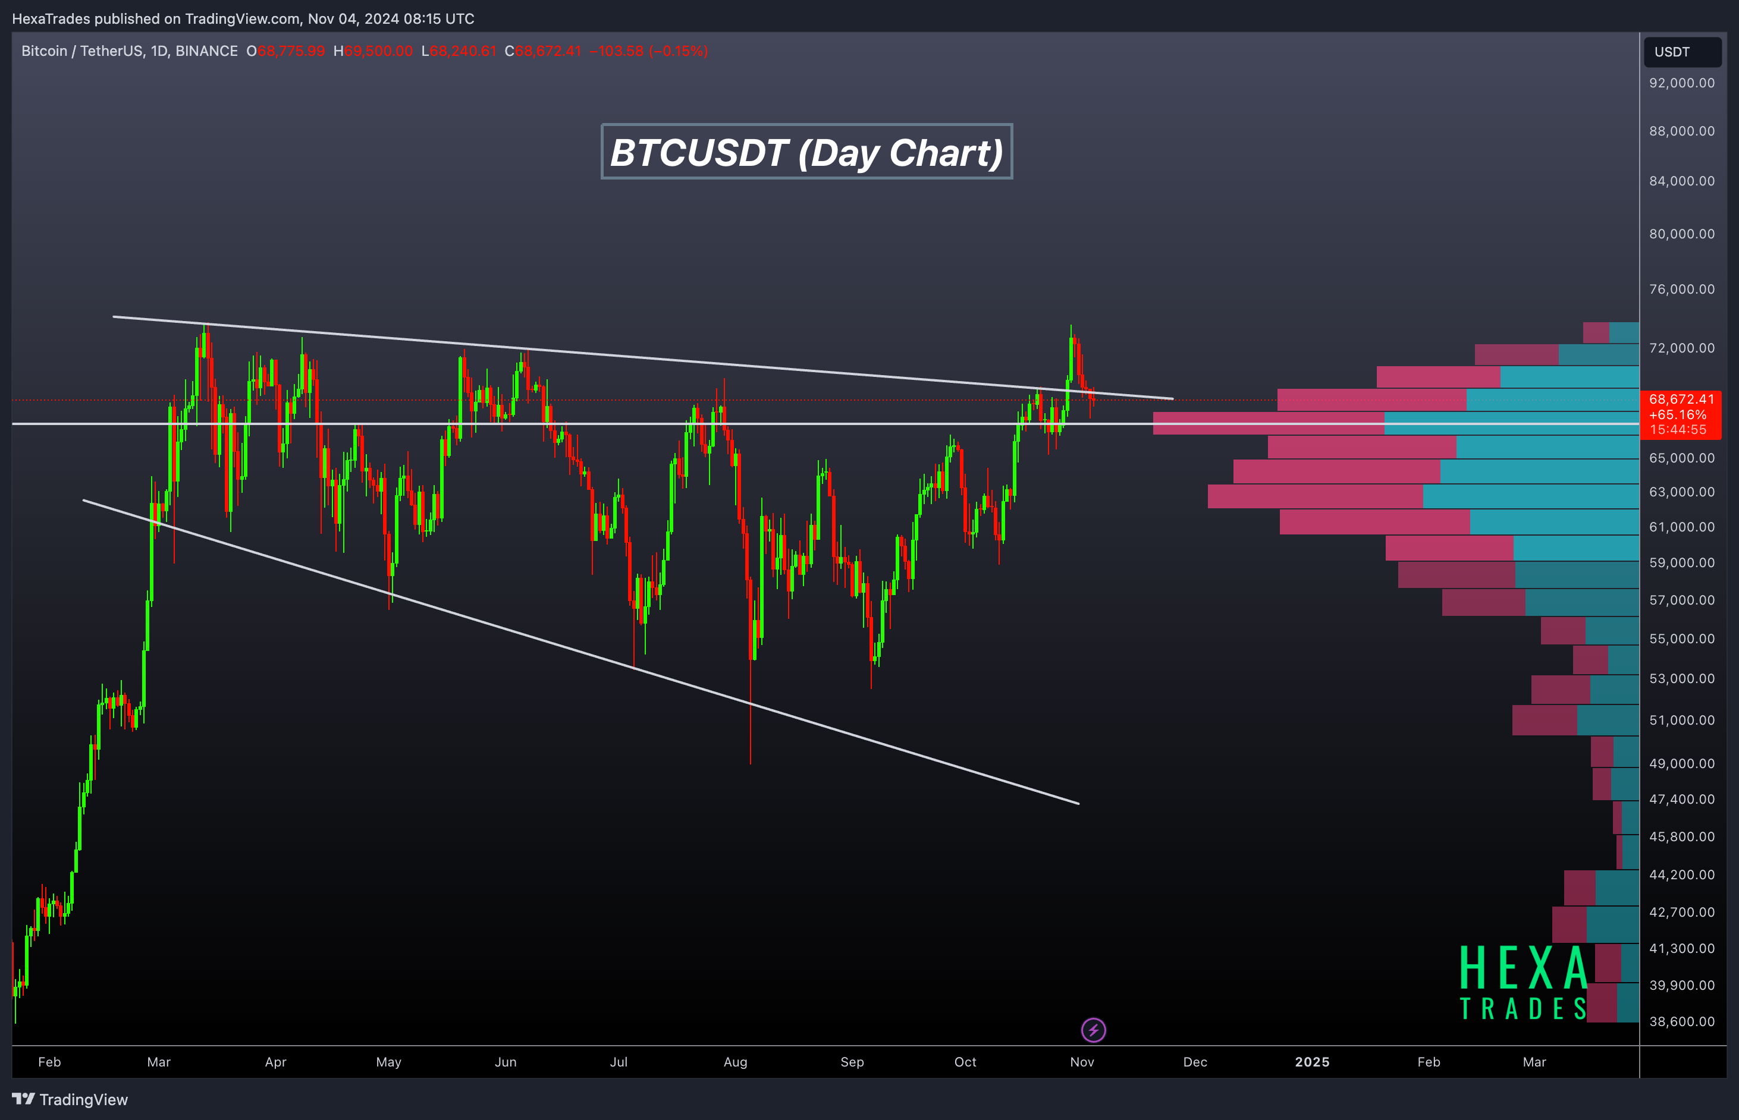This screenshot has width=1739, height=1120.
Task: Click the Feb 2024 time axis label
Action: (x=49, y=1062)
